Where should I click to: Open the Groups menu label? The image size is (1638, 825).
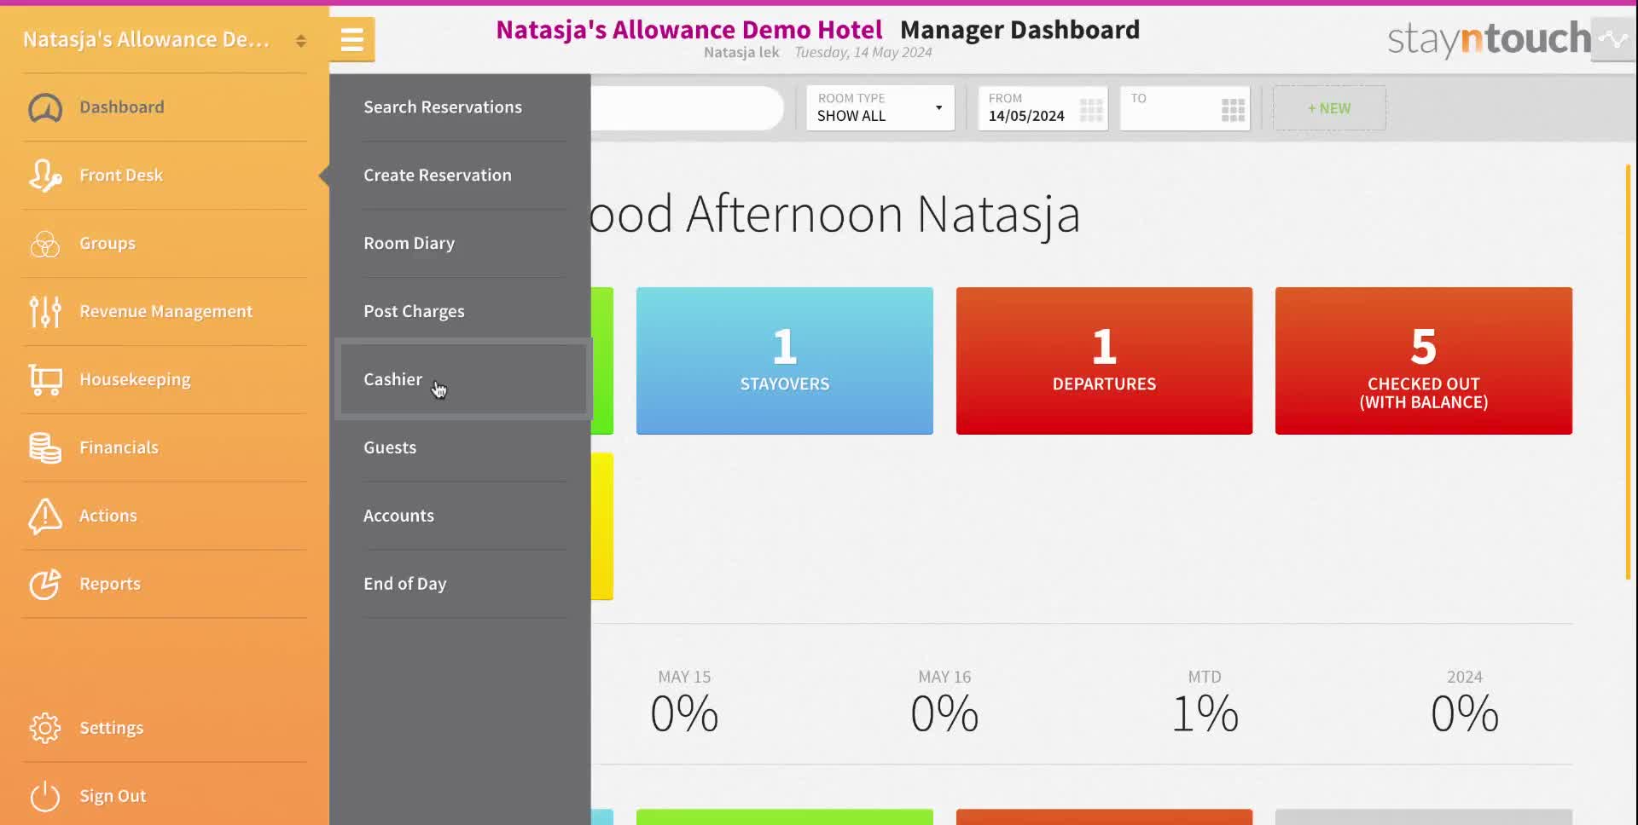[x=107, y=244]
